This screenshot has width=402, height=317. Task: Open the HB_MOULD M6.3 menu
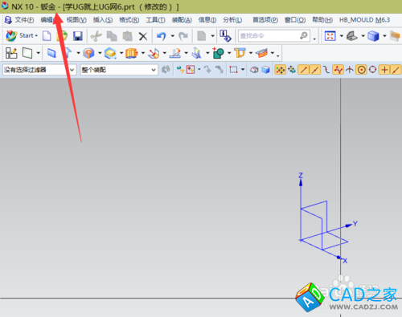(x=364, y=20)
